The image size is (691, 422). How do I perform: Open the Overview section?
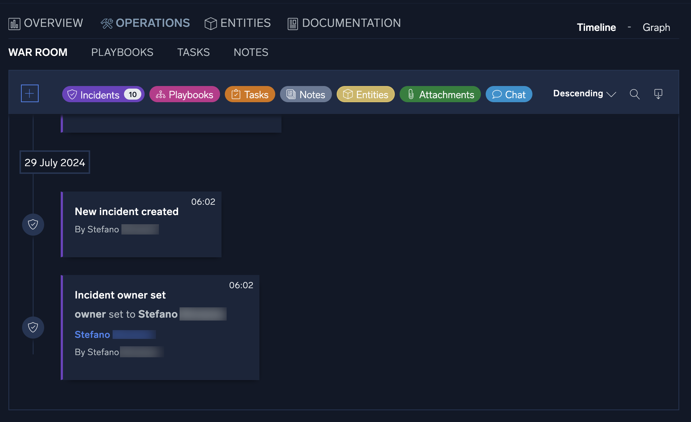coord(46,23)
